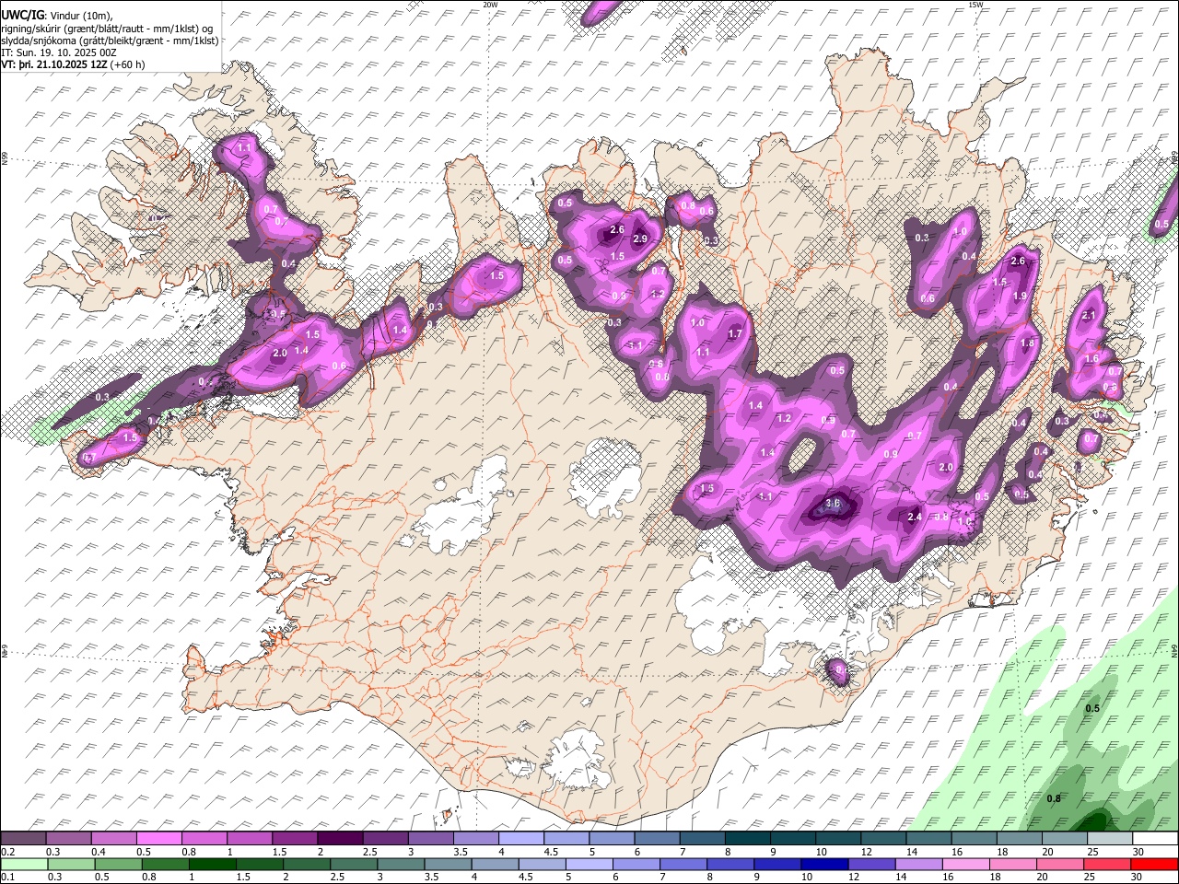
Task: Click the bold 'UWC/IG' title text
Action: tap(22, 15)
